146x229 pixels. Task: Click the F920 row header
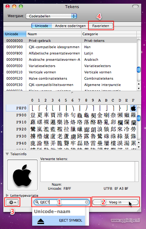pyautogui.click(x=21, y=129)
